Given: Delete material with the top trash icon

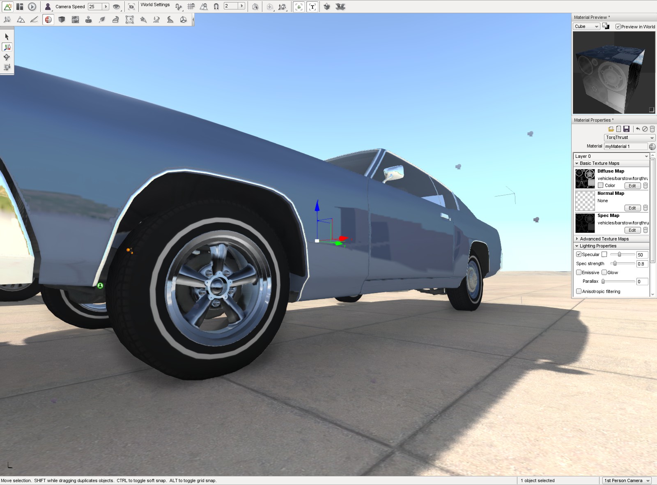Looking at the screenshot, I should click(652, 129).
